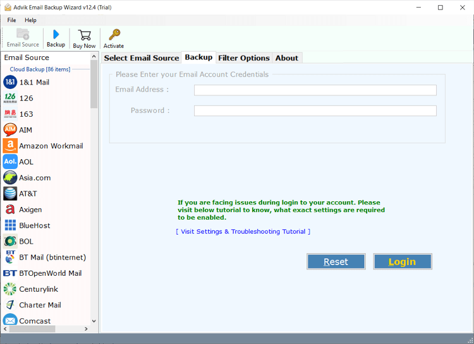Image resolution: width=474 pixels, height=344 pixels.
Task: Pick the Axigen red logo icon
Action: point(10,210)
